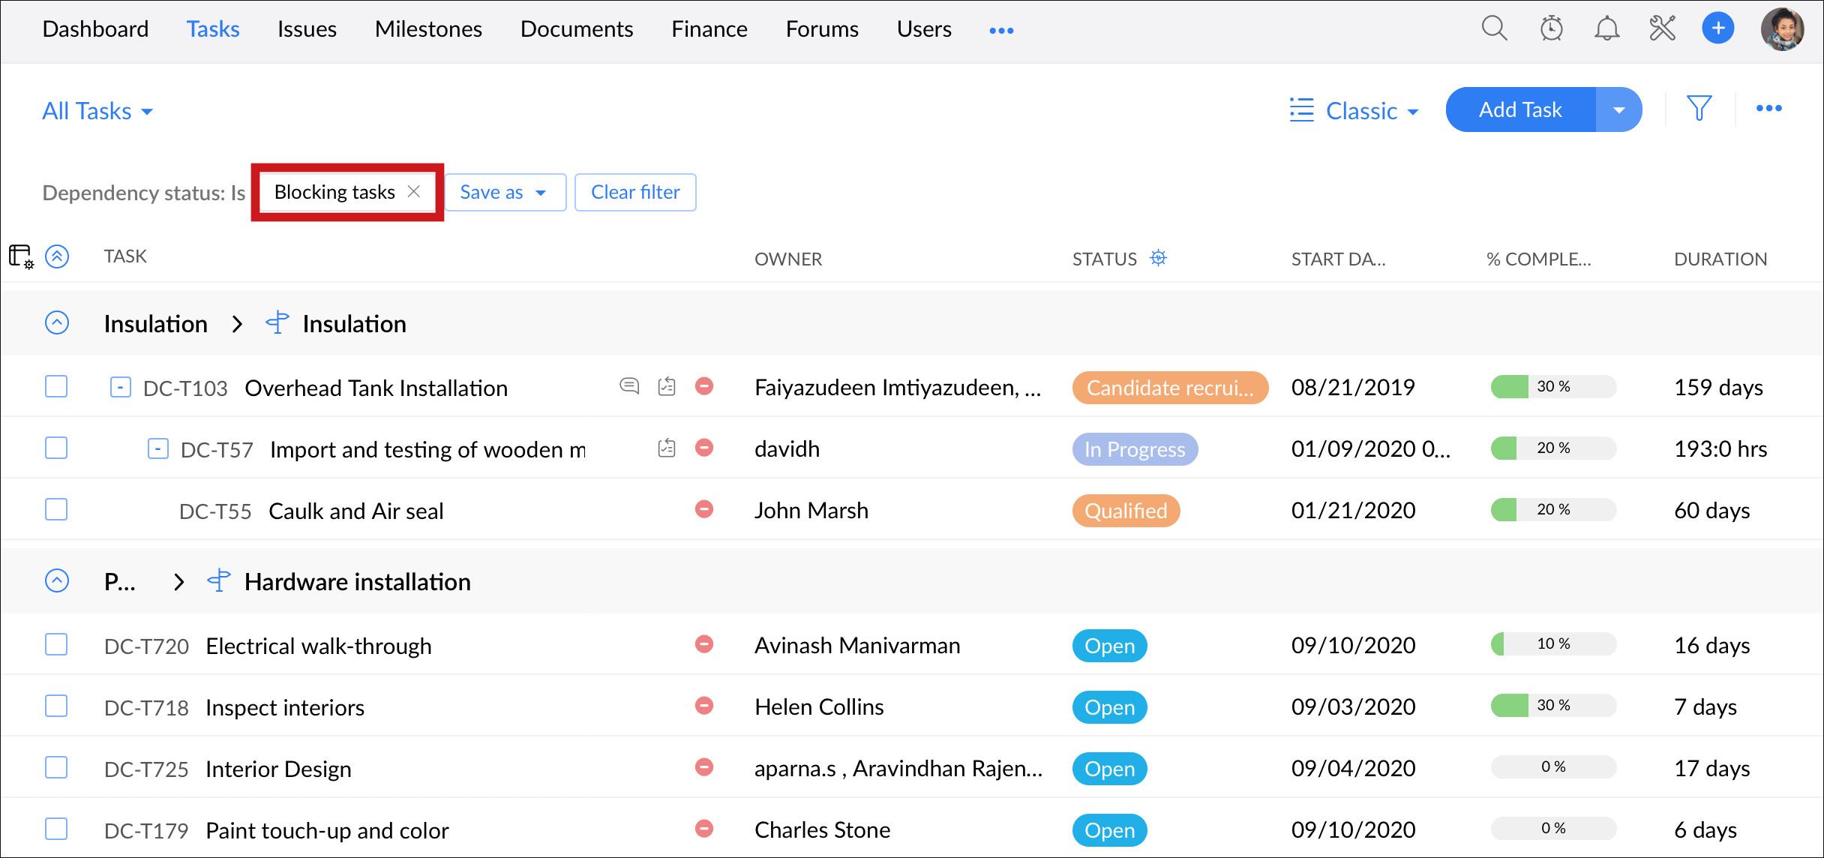
Task: Open the comment icon on Overhead Tank Installation
Action: [x=629, y=386]
